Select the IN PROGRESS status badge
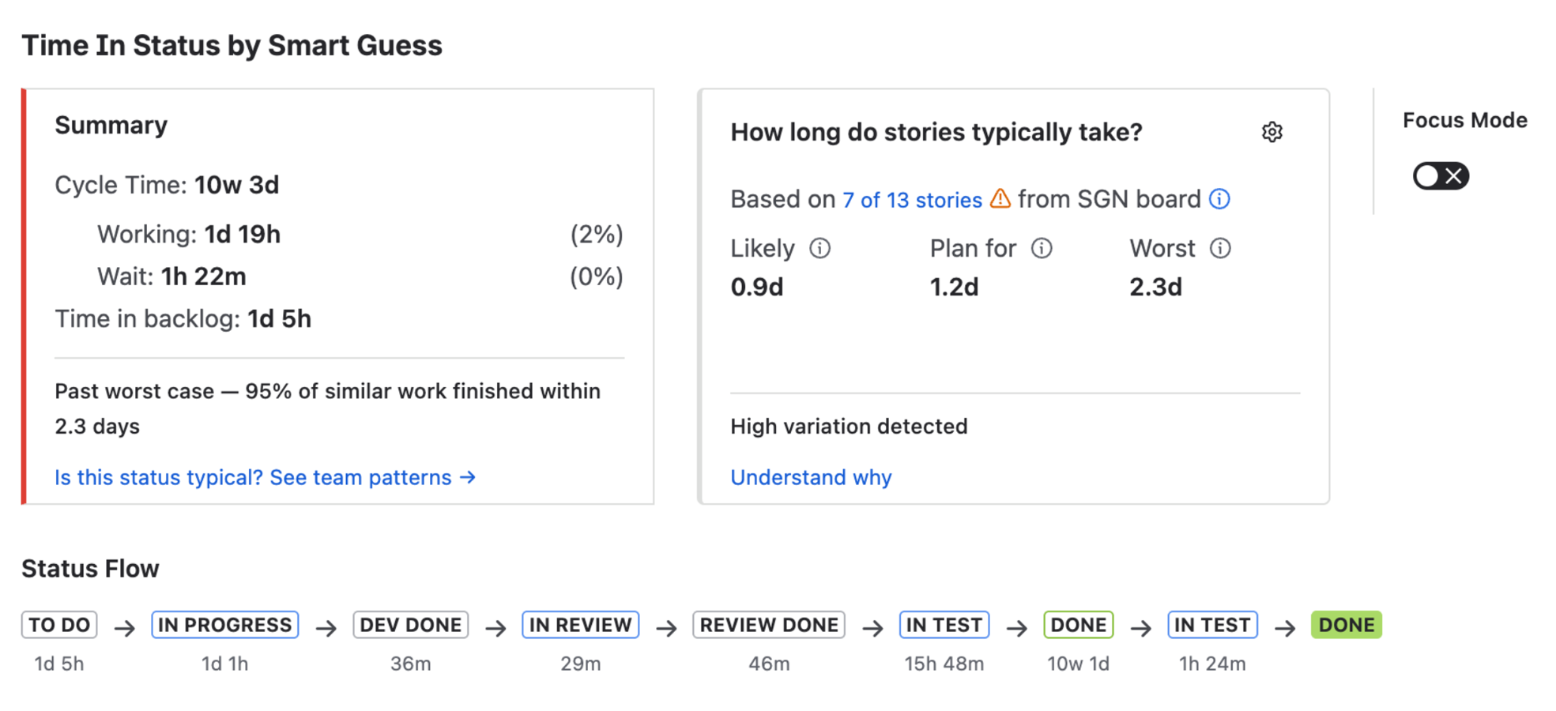 (x=225, y=625)
